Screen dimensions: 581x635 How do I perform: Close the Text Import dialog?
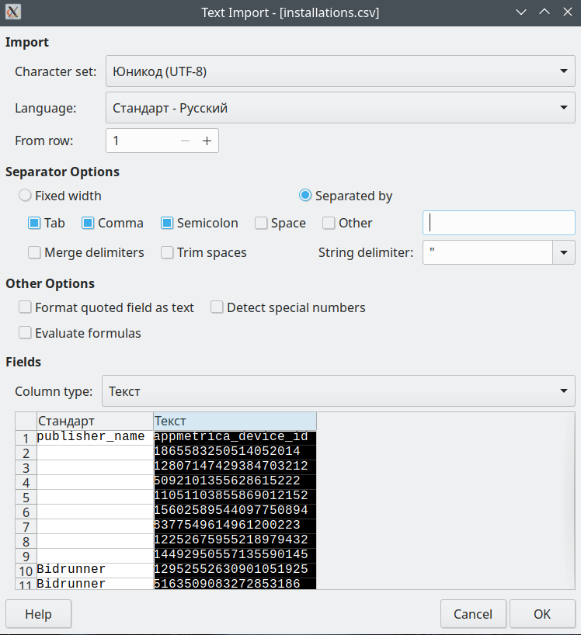pos(568,12)
